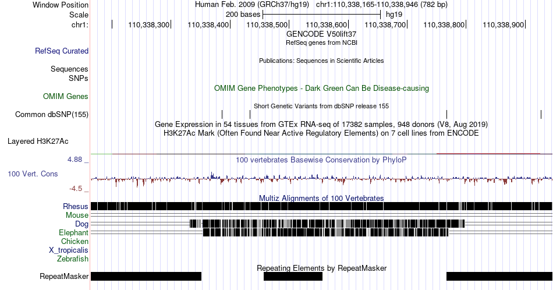
Task: Click the 4.88 upper axis value
Action: [75, 160]
